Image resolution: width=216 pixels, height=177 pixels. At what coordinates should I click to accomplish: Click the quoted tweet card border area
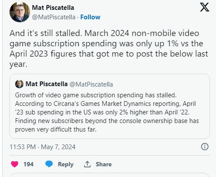110,106
